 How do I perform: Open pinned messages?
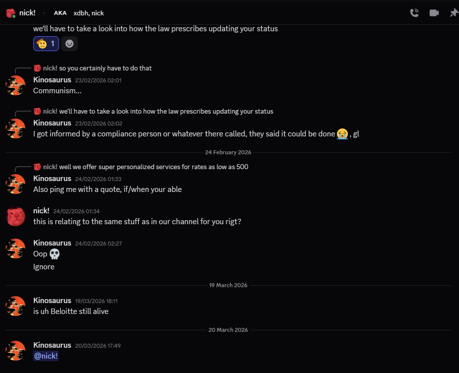point(454,13)
